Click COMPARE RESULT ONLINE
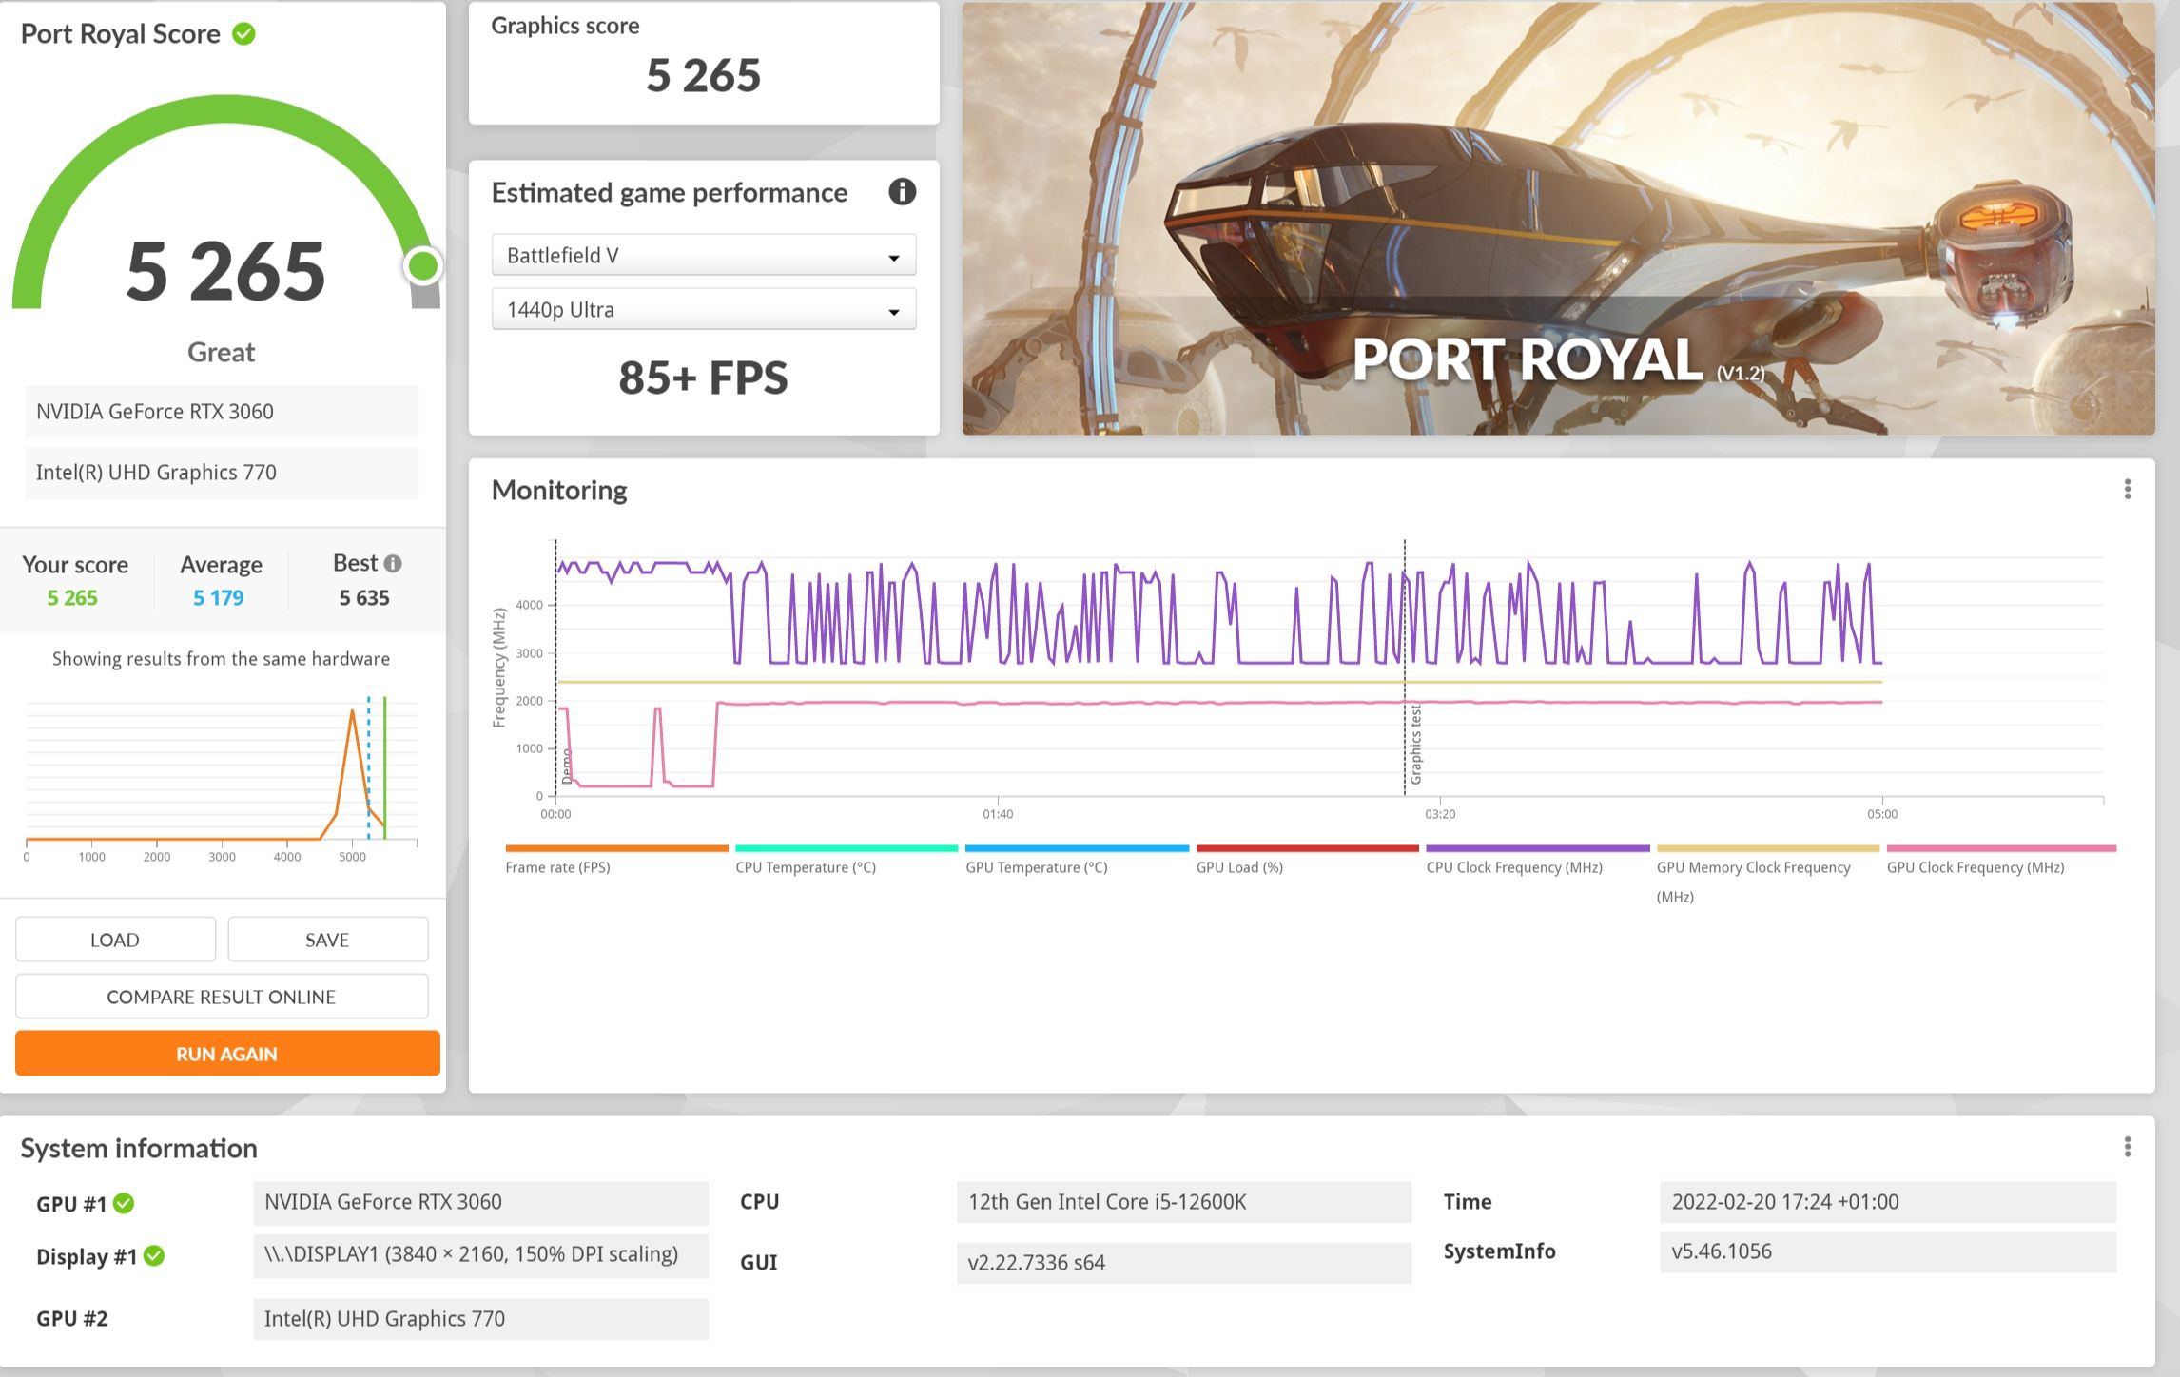 point(222,997)
